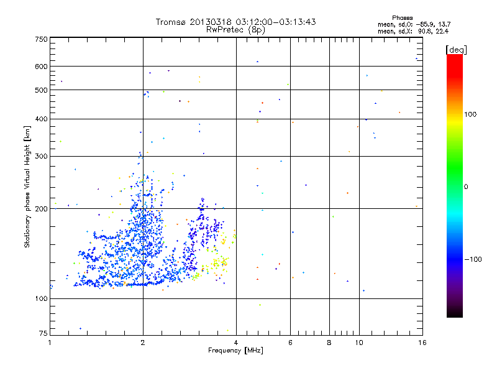The image size is (497, 373).
Task: Click the x-axis tick label '1'
Action: (50, 343)
